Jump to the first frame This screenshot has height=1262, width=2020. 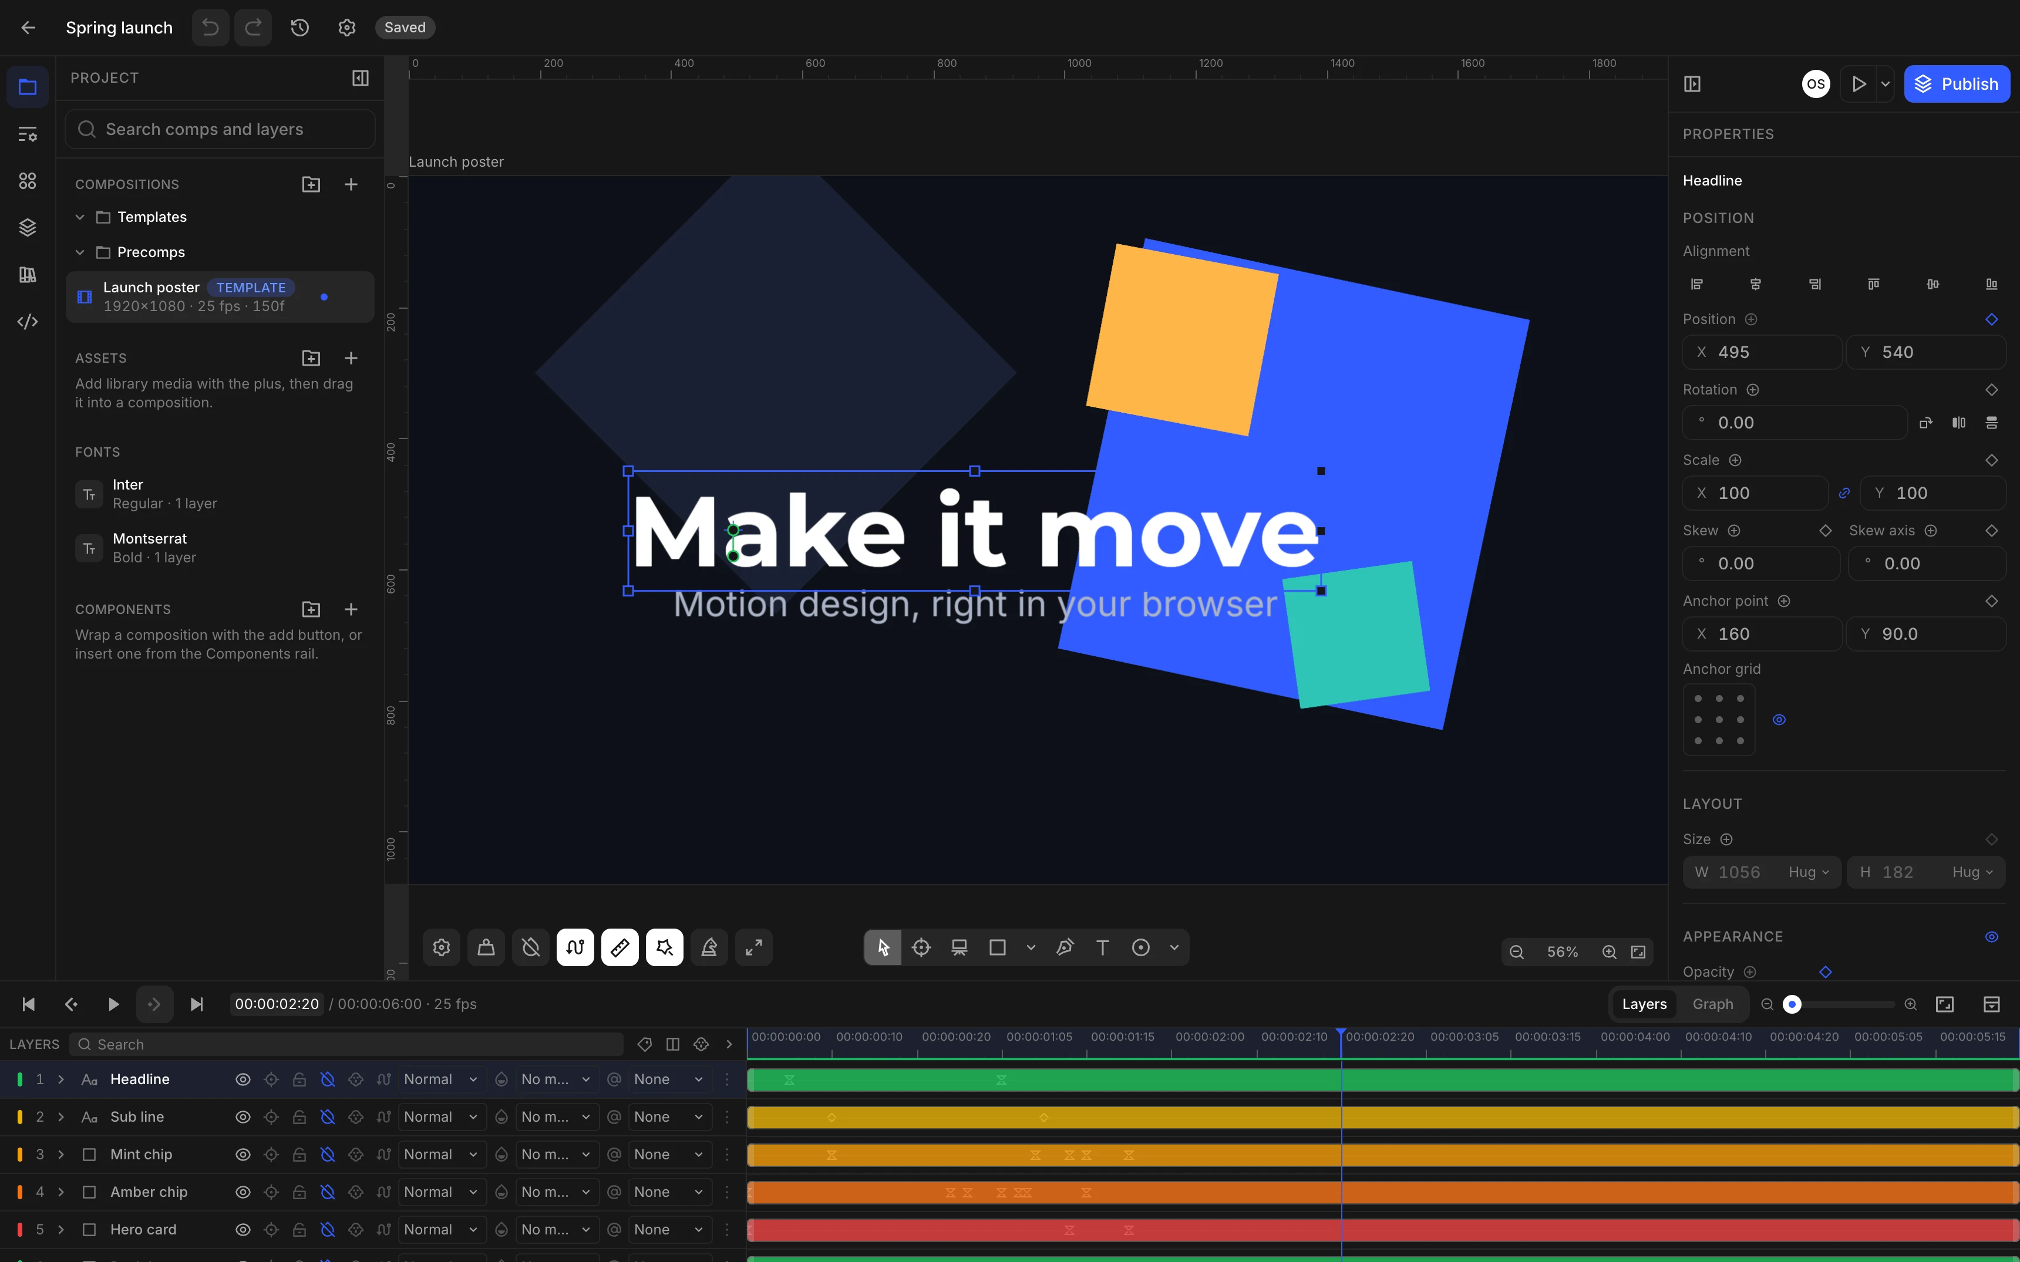coord(28,1004)
